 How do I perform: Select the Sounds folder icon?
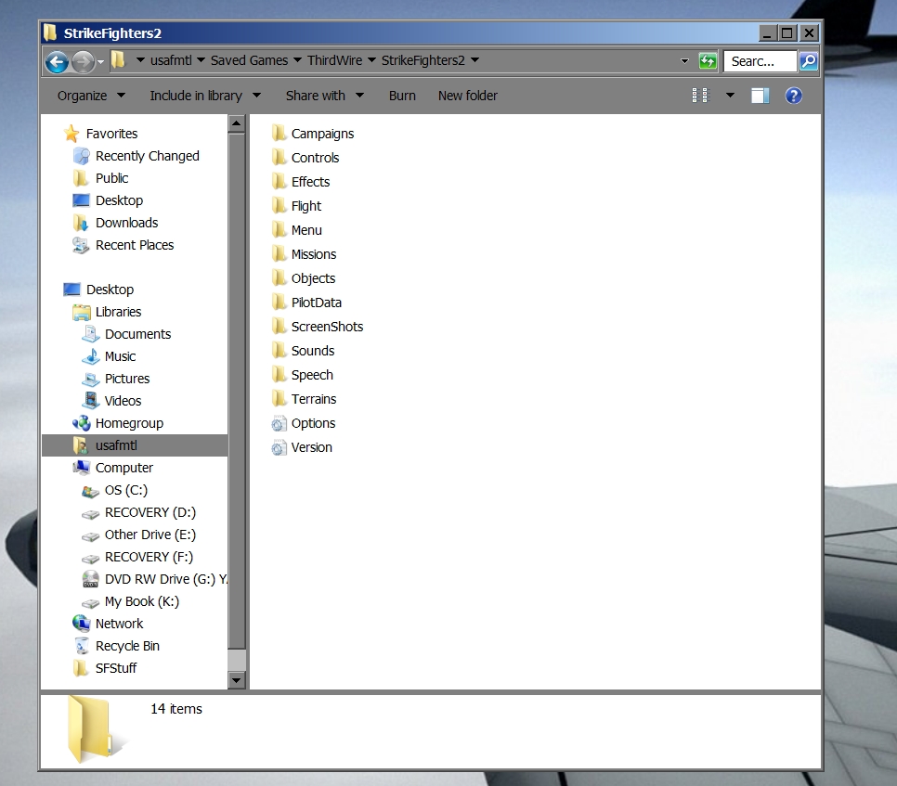(279, 351)
